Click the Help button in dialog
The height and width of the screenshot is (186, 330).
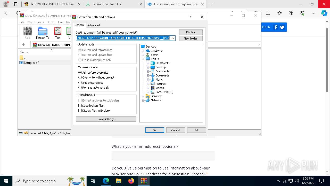196,130
